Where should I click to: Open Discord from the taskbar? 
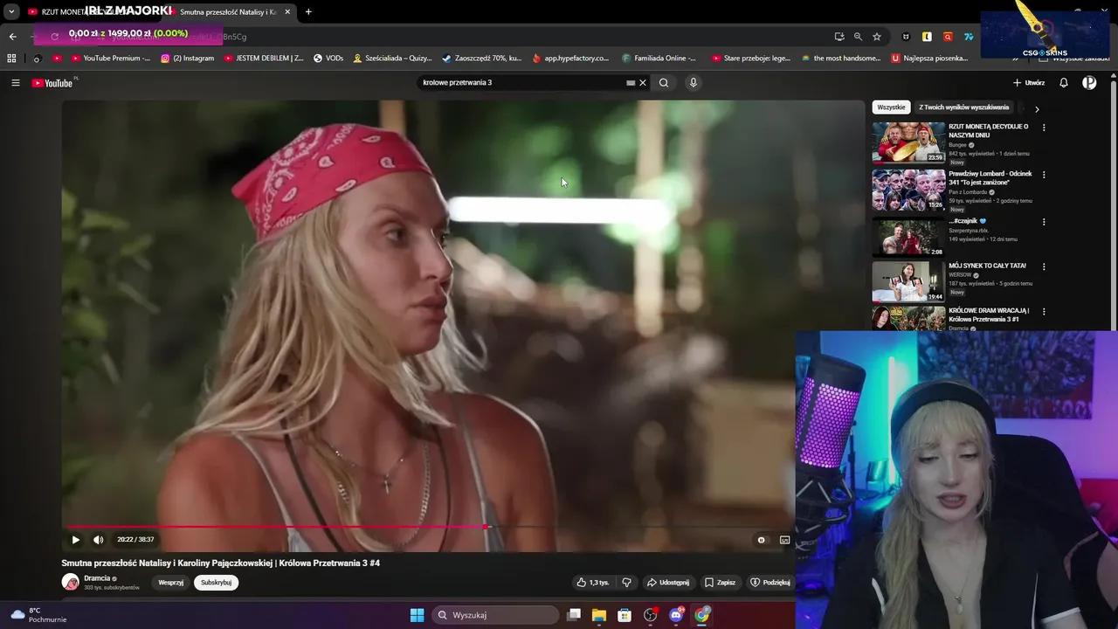point(676,615)
